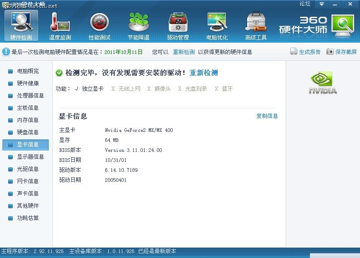This screenshot has width=360, height=258.
Task: Open the 性能测试 performance test gauge icon
Action: click(x=99, y=22)
